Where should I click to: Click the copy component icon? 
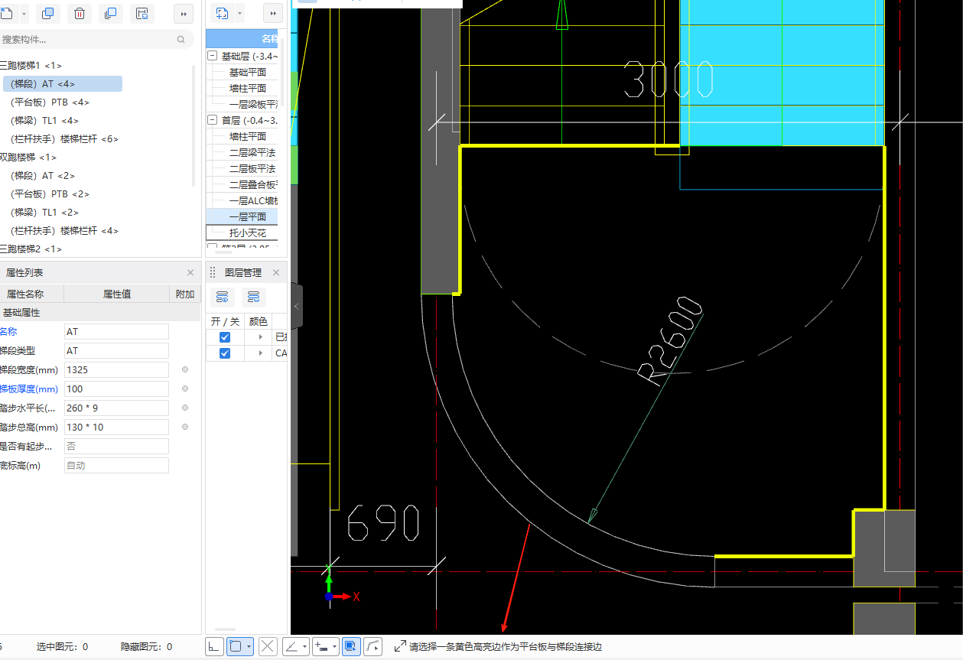click(x=48, y=13)
